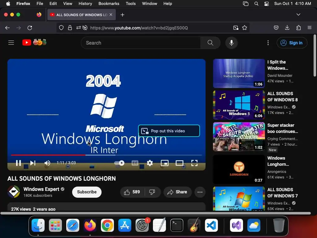The image size is (317, 238).
Task: Switch to theater mode
Action: point(180,163)
